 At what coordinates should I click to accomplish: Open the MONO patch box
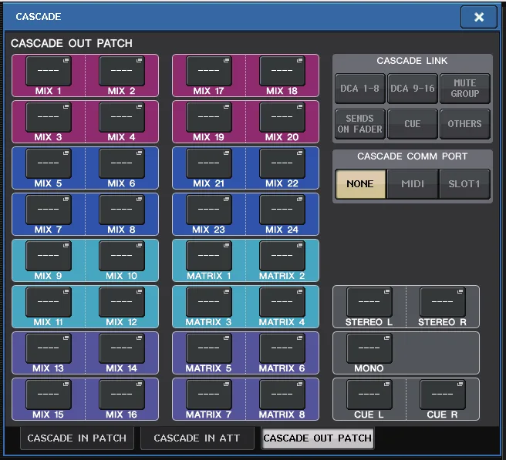(369, 348)
